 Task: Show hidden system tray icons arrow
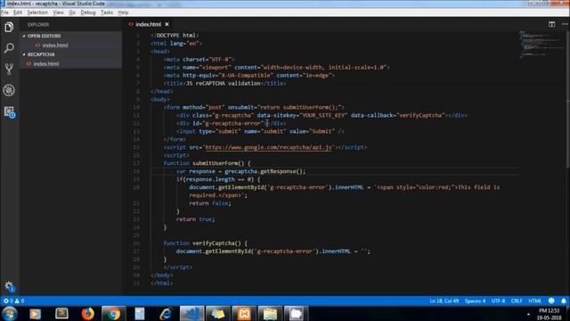coord(528,314)
